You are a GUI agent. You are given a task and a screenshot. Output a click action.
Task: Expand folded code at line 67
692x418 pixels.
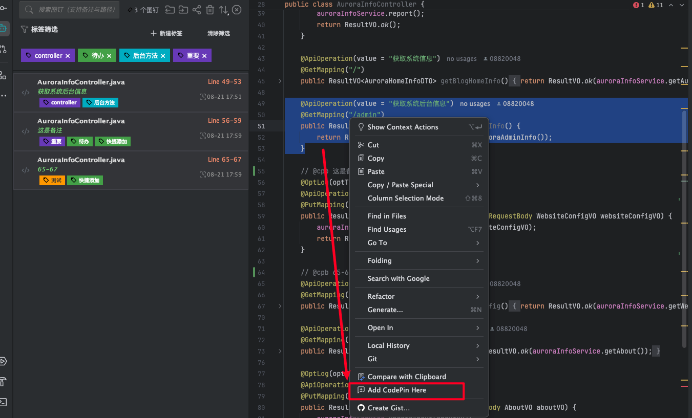click(x=280, y=306)
